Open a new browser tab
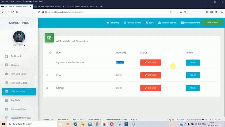 click(101, 6)
